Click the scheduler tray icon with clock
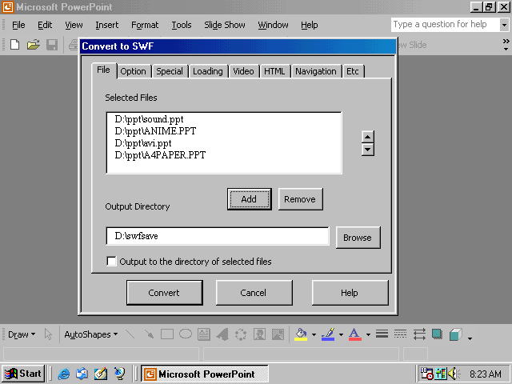 pos(426,374)
